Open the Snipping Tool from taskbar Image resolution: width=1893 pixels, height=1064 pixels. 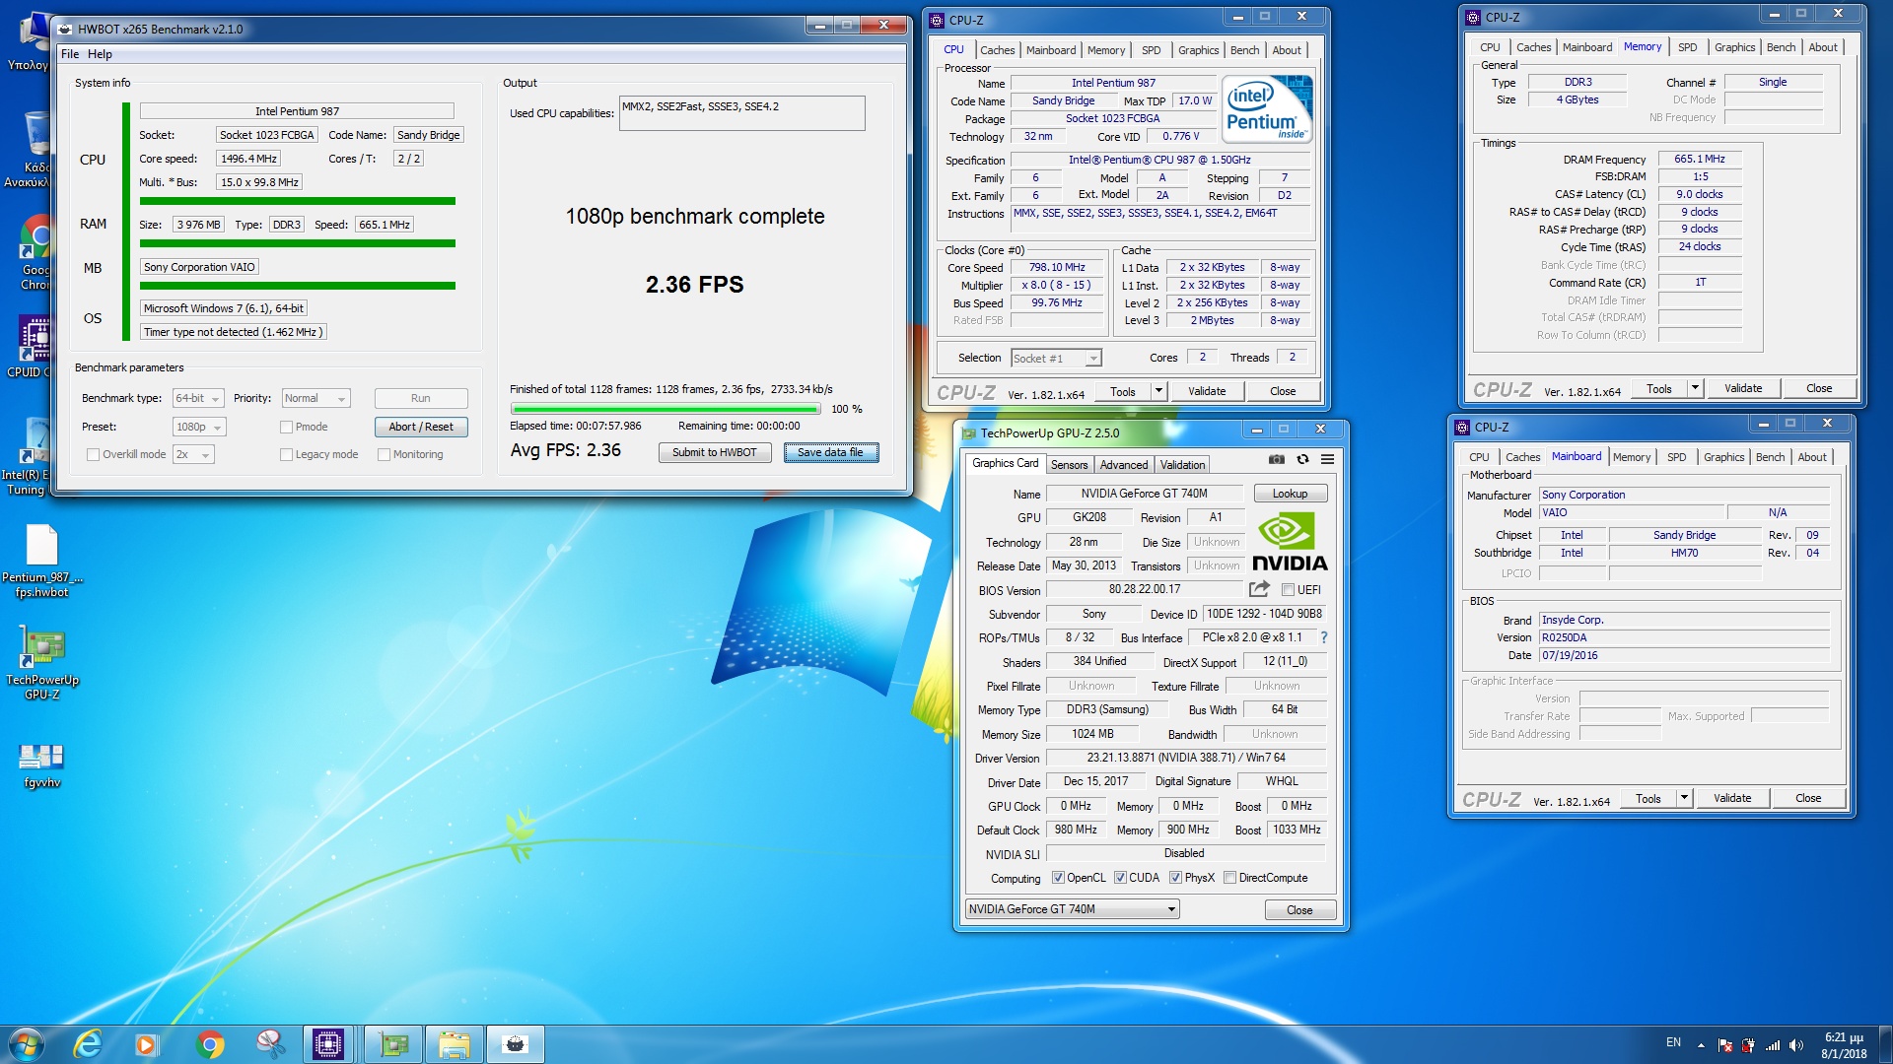[269, 1043]
